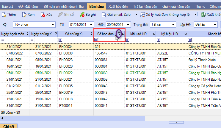Pin the Số chứng từ column
The width and height of the screenshot is (221, 128).
(91, 34)
